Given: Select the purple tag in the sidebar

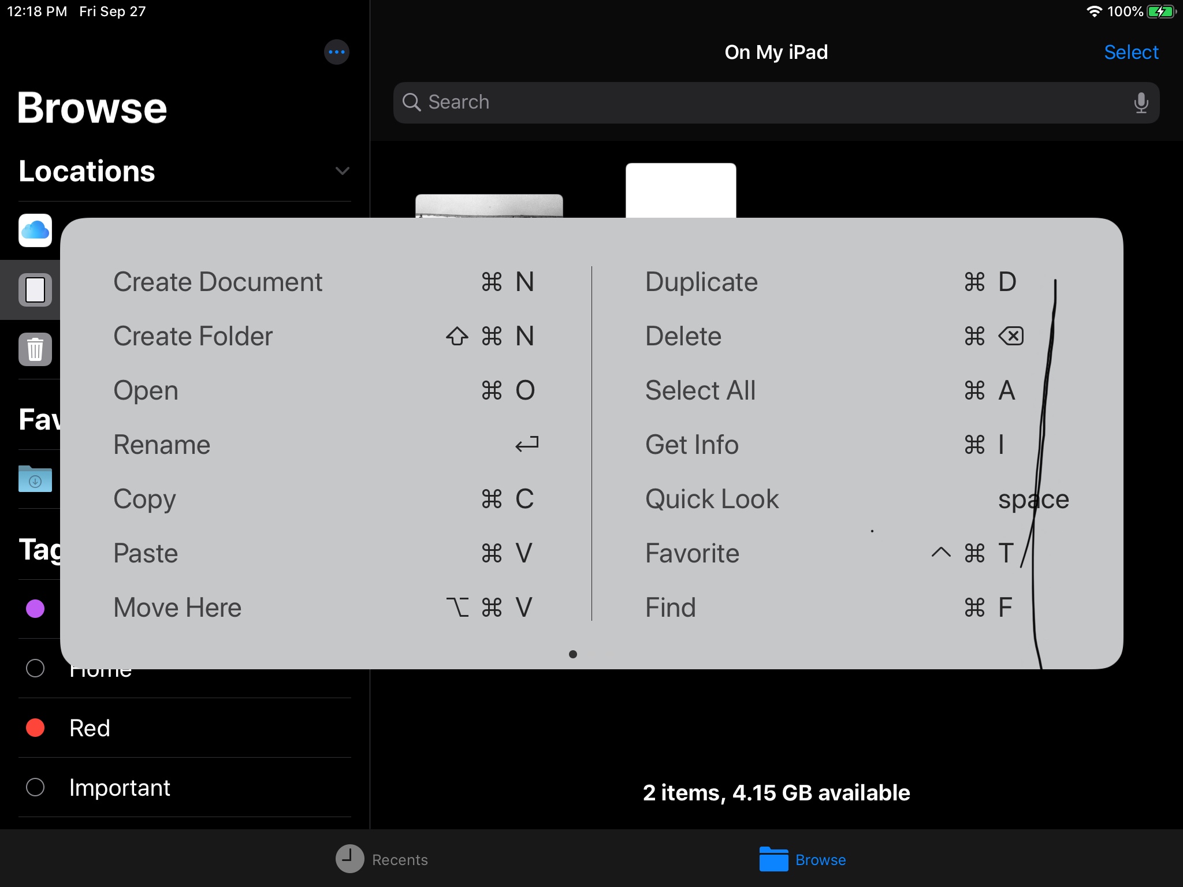Looking at the screenshot, I should (x=35, y=609).
